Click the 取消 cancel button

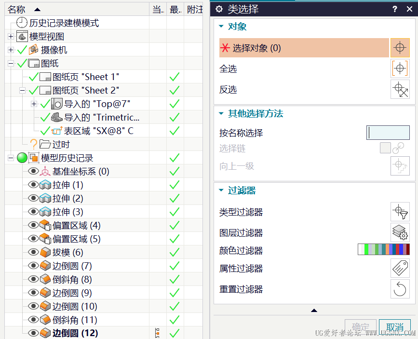(394, 327)
